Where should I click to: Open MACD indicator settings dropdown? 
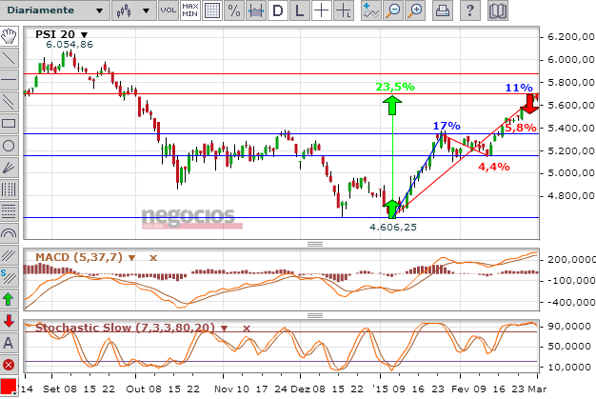[x=134, y=258]
